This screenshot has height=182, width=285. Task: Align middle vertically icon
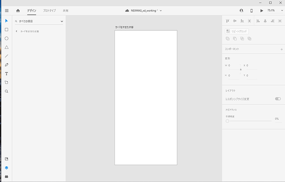(x=235, y=21)
